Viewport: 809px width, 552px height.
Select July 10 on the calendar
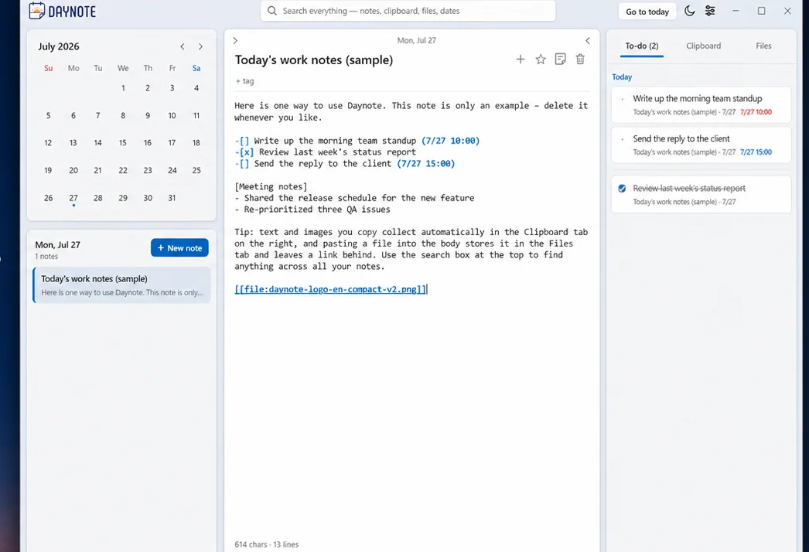click(x=172, y=115)
